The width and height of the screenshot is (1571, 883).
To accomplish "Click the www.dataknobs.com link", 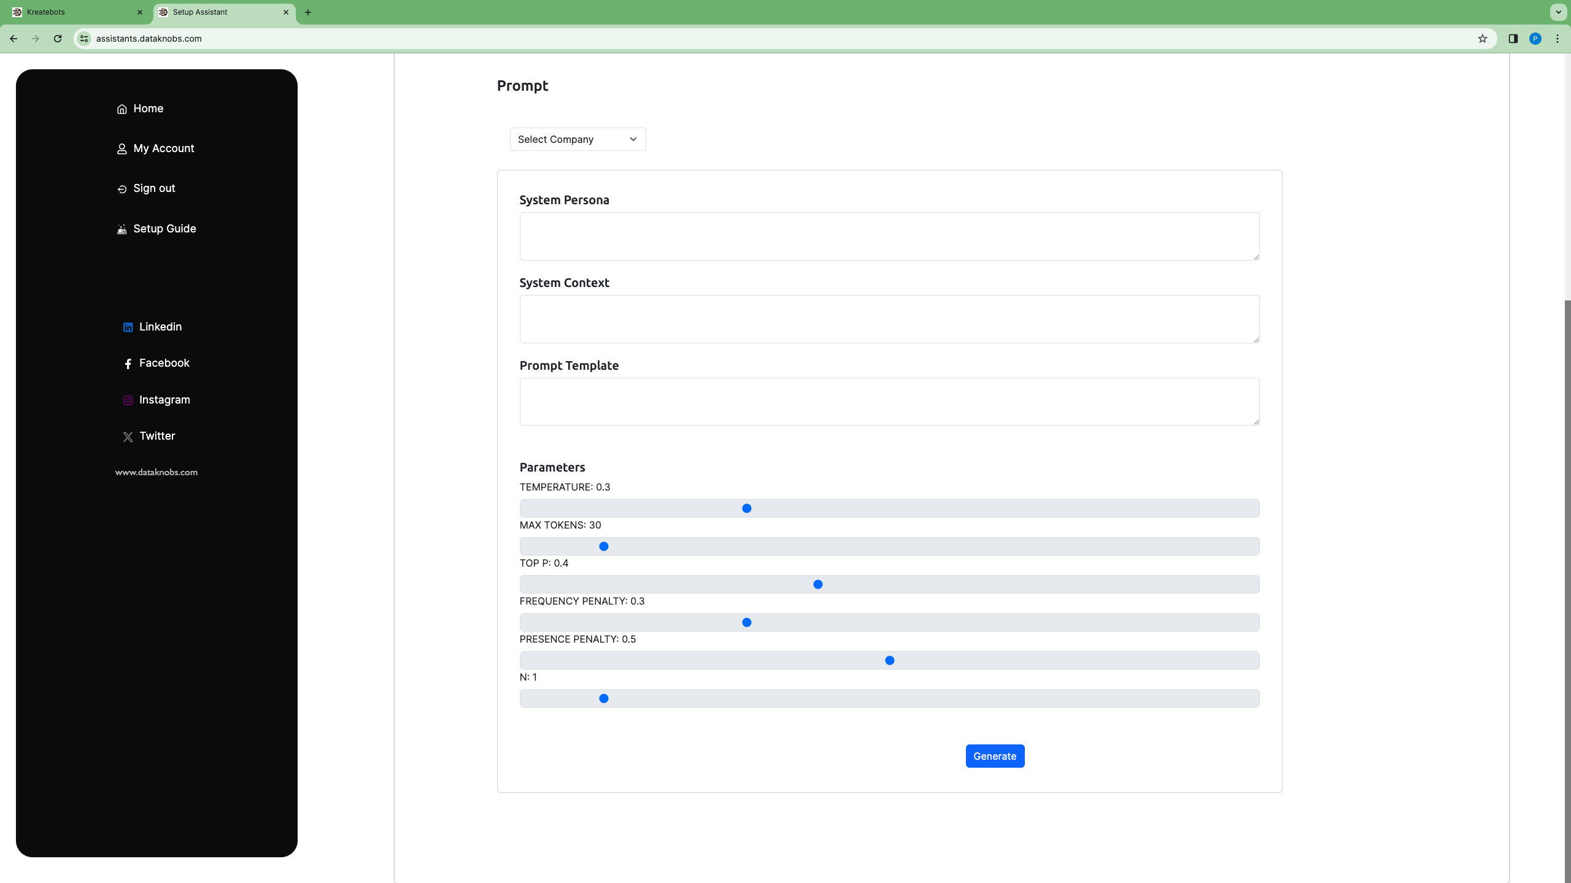I will [156, 472].
